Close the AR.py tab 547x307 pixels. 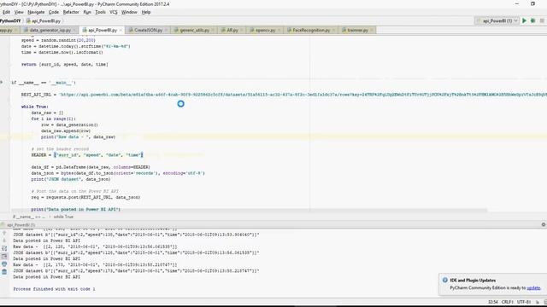241,31
